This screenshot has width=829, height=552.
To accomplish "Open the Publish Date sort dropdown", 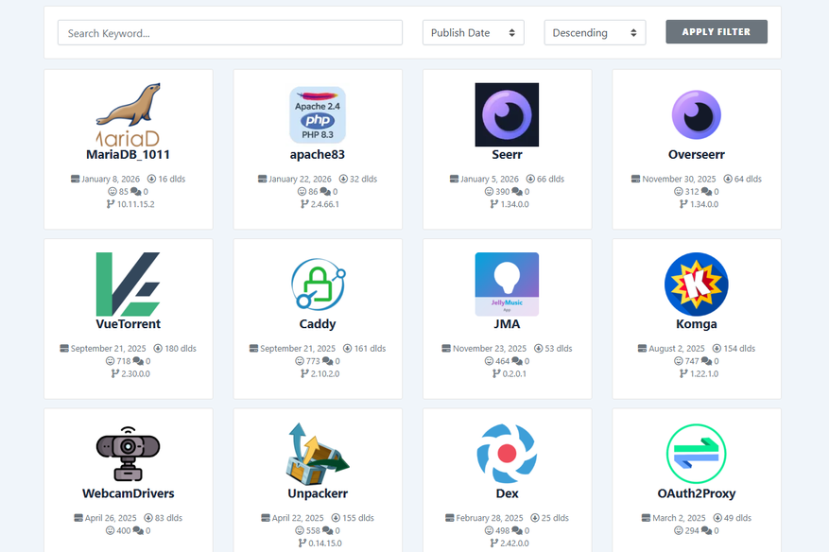I will coord(474,33).
